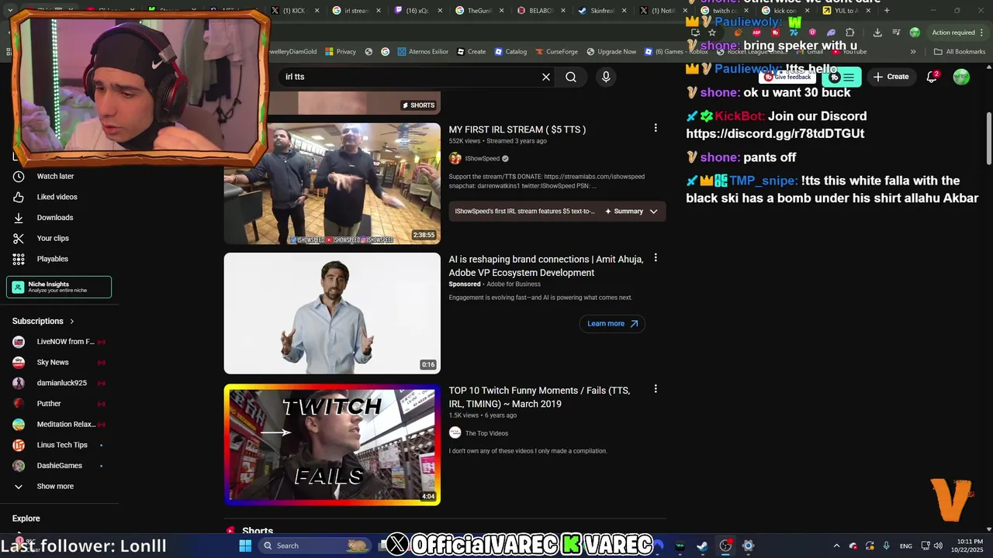The width and height of the screenshot is (993, 558).
Task: Open the IShowSpeed channel avatar
Action: coord(455,158)
